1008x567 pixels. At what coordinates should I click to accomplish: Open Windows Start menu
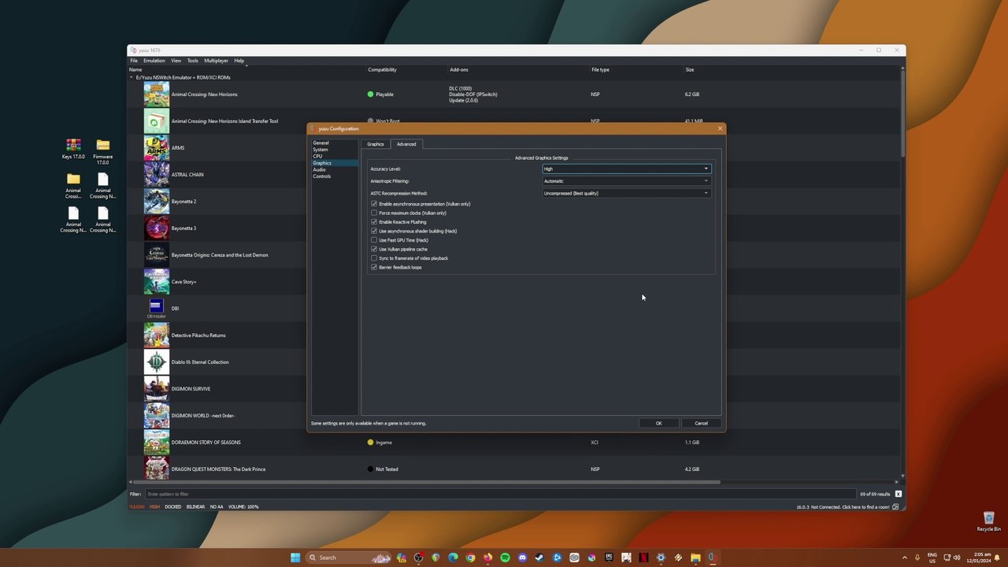(295, 558)
